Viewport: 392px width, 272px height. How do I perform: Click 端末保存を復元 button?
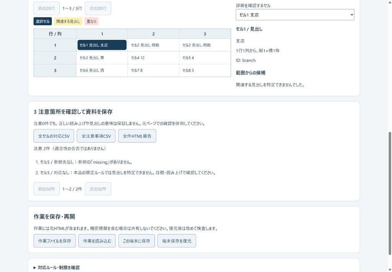coord(177,241)
